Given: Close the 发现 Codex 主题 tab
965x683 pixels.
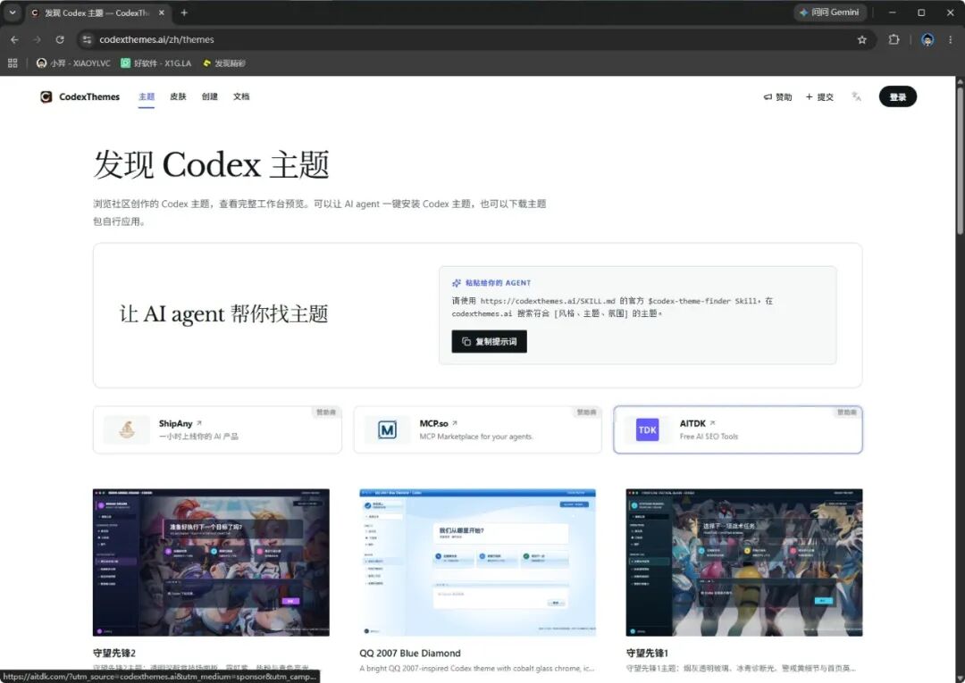Looking at the screenshot, I should click(x=161, y=12).
